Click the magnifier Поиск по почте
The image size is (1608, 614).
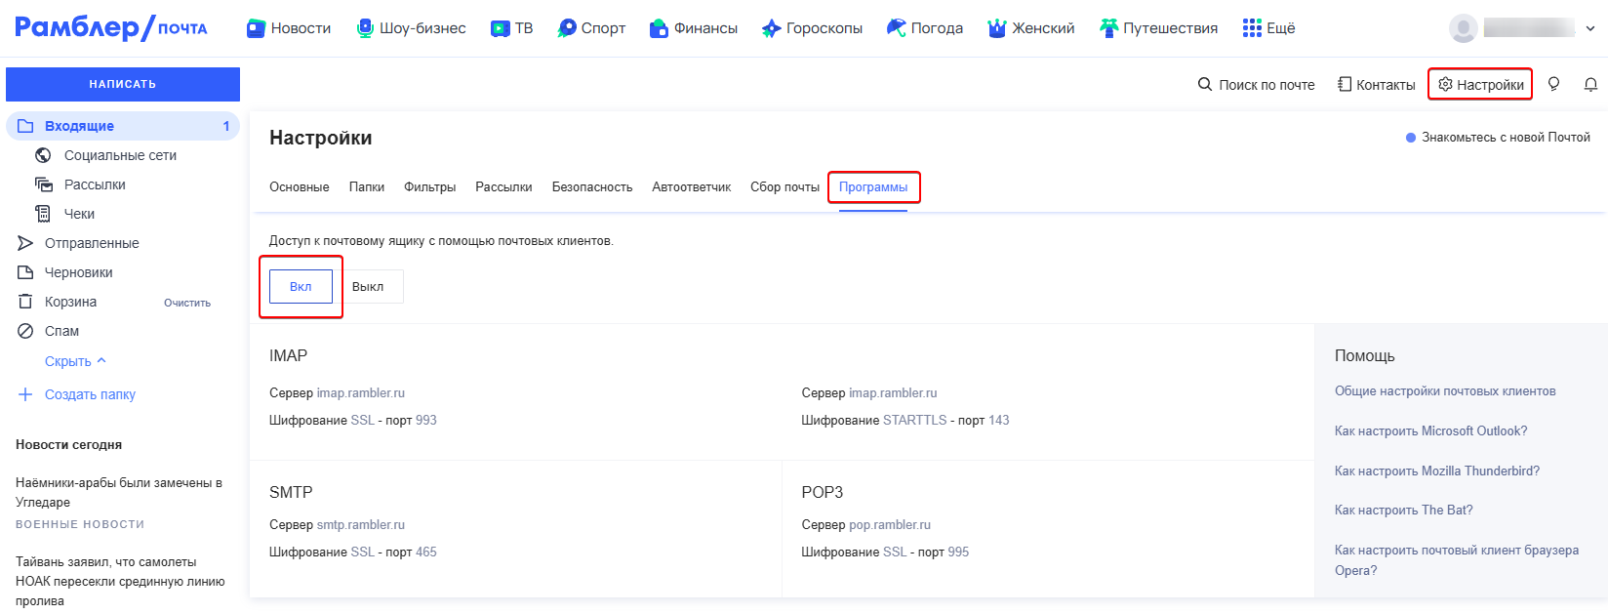[x=1205, y=85]
